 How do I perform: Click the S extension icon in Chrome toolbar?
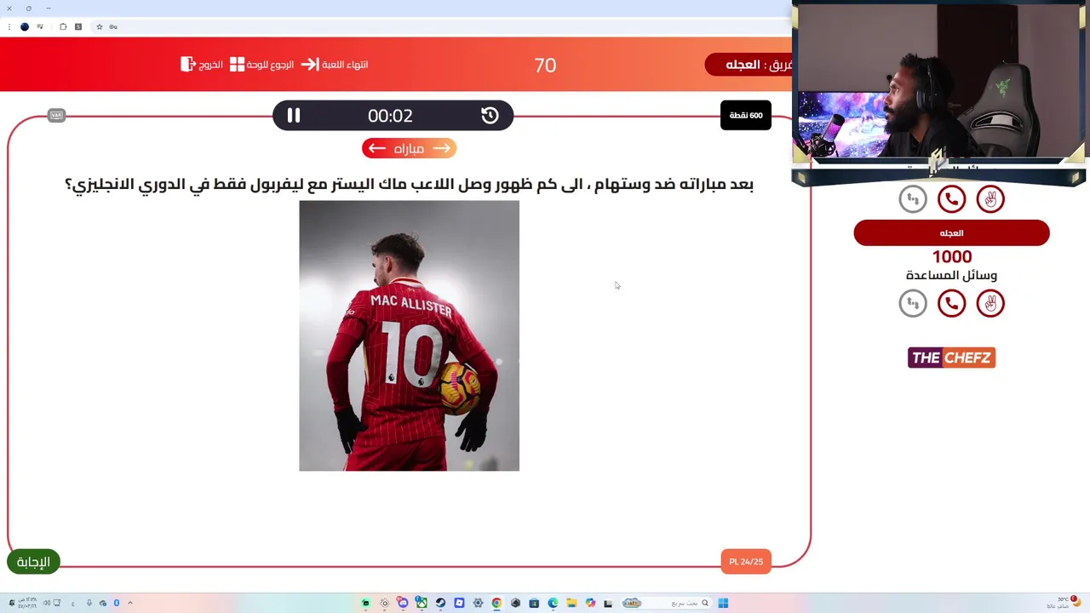click(x=78, y=26)
